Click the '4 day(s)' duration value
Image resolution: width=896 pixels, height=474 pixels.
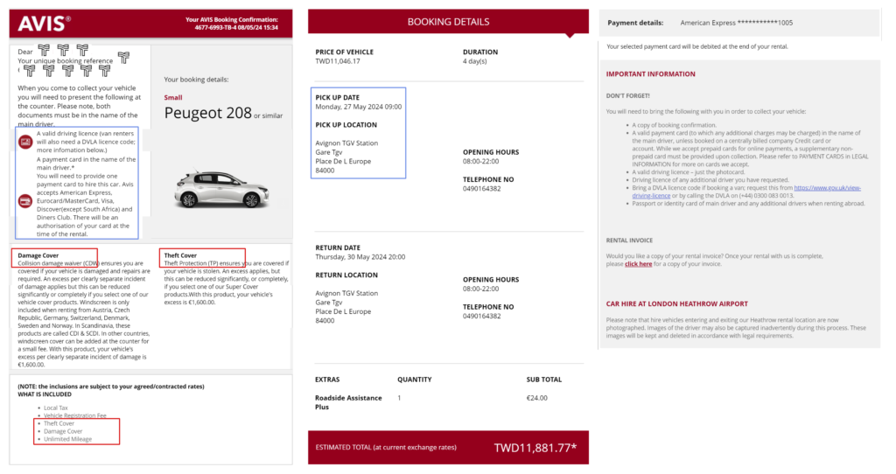click(x=475, y=61)
